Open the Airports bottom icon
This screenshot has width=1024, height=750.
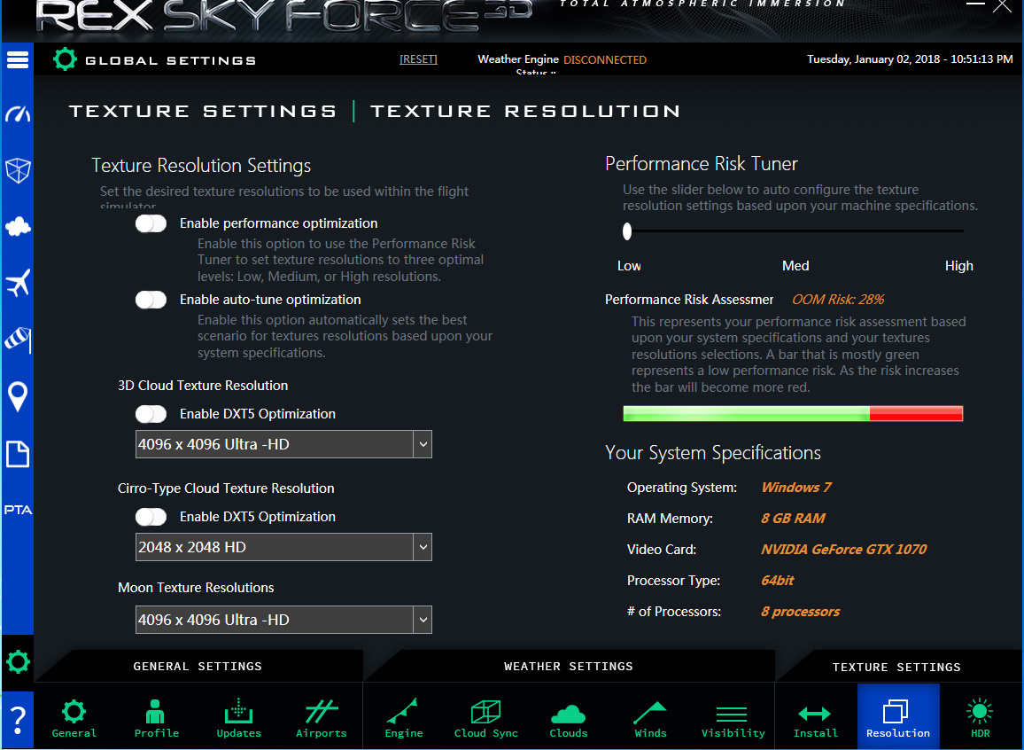(x=321, y=719)
